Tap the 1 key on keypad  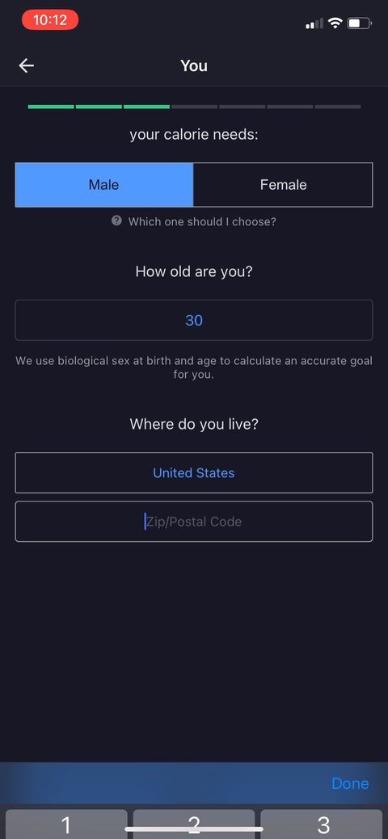click(x=66, y=824)
